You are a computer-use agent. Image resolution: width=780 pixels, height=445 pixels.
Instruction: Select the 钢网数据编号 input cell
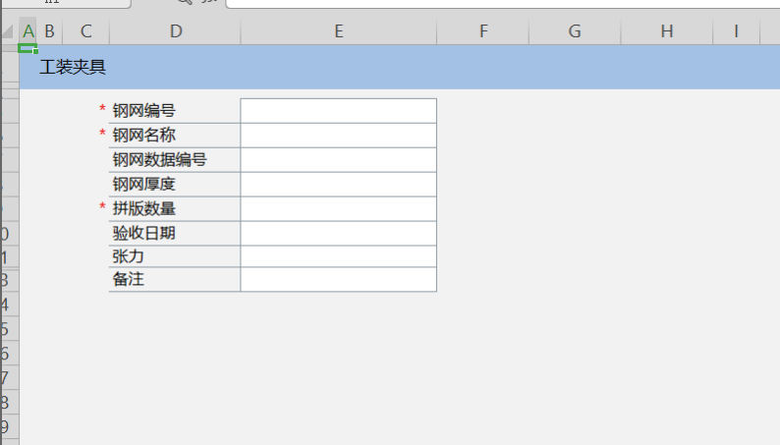point(338,159)
